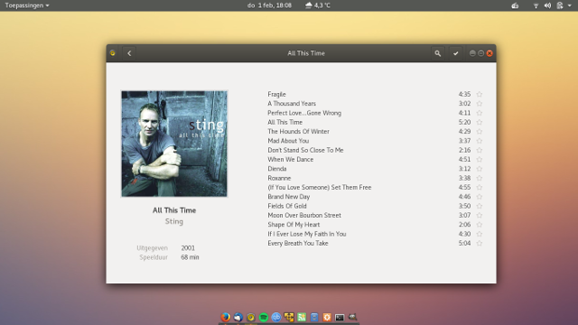578x325 pixels.
Task: Open the orange gear software app in dock
Action: pos(327,317)
